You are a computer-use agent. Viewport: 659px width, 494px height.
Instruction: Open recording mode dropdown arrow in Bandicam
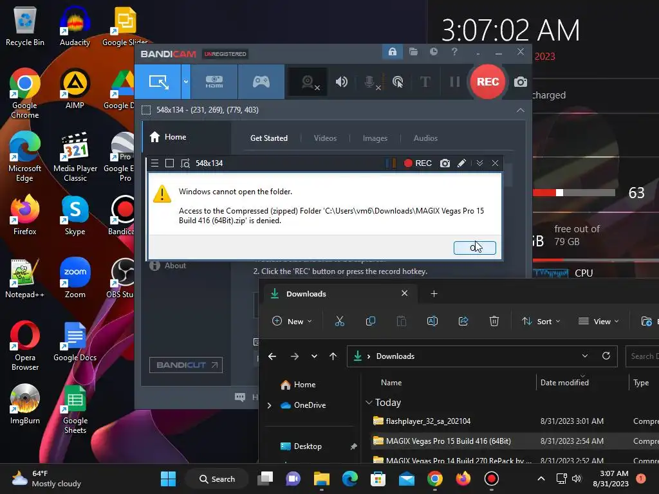(186, 82)
